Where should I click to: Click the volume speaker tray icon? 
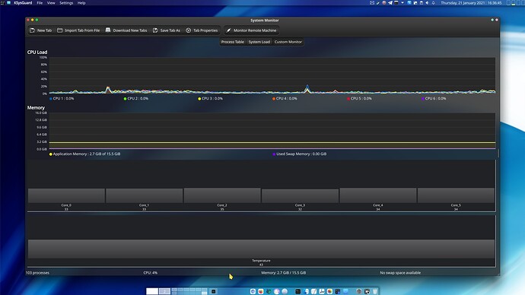click(427, 3)
